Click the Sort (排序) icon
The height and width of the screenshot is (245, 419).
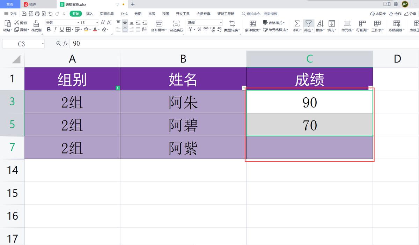point(320,24)
